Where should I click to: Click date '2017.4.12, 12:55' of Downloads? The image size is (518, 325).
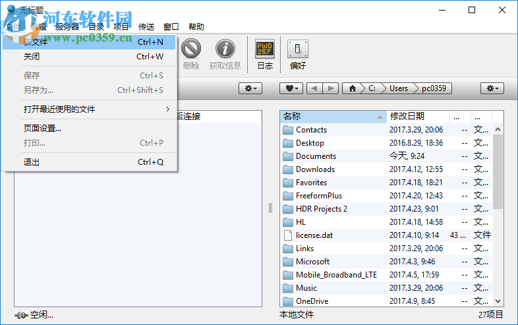click(416, 169)
